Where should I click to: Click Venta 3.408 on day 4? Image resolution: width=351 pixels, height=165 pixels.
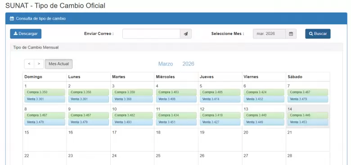click(176, 99)
